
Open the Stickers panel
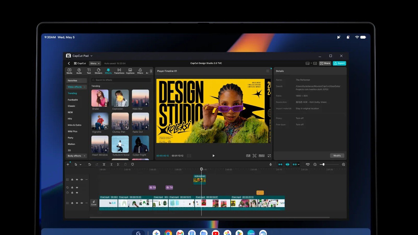pos(98,71)
